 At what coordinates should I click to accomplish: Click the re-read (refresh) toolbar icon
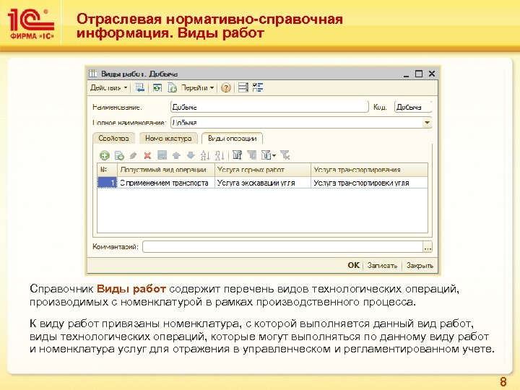157,88
